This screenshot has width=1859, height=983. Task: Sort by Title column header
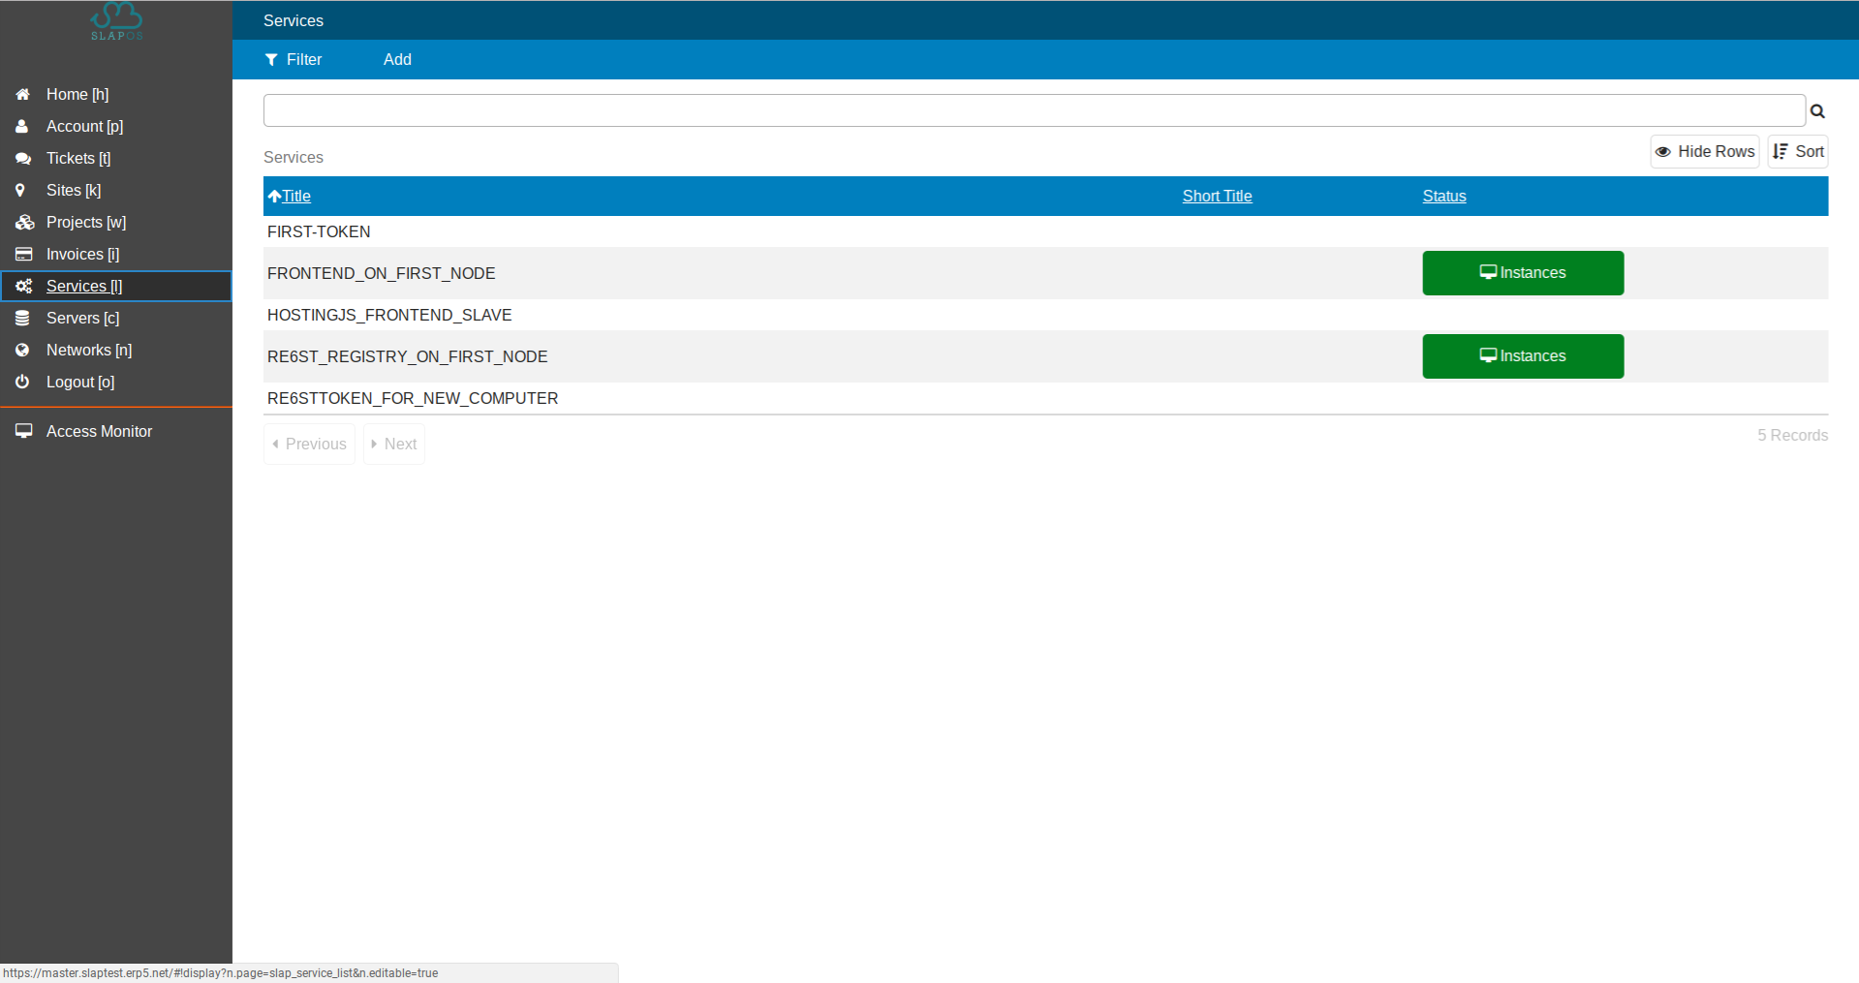tap(296, 197)
